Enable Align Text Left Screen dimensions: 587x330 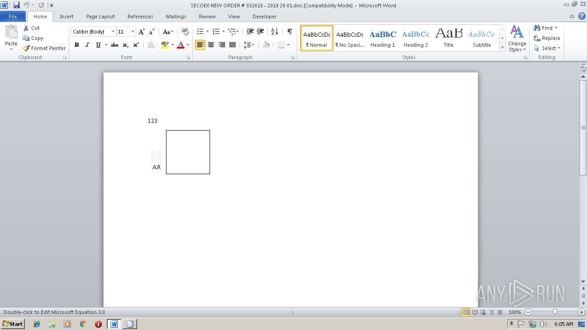click(200, 45)
